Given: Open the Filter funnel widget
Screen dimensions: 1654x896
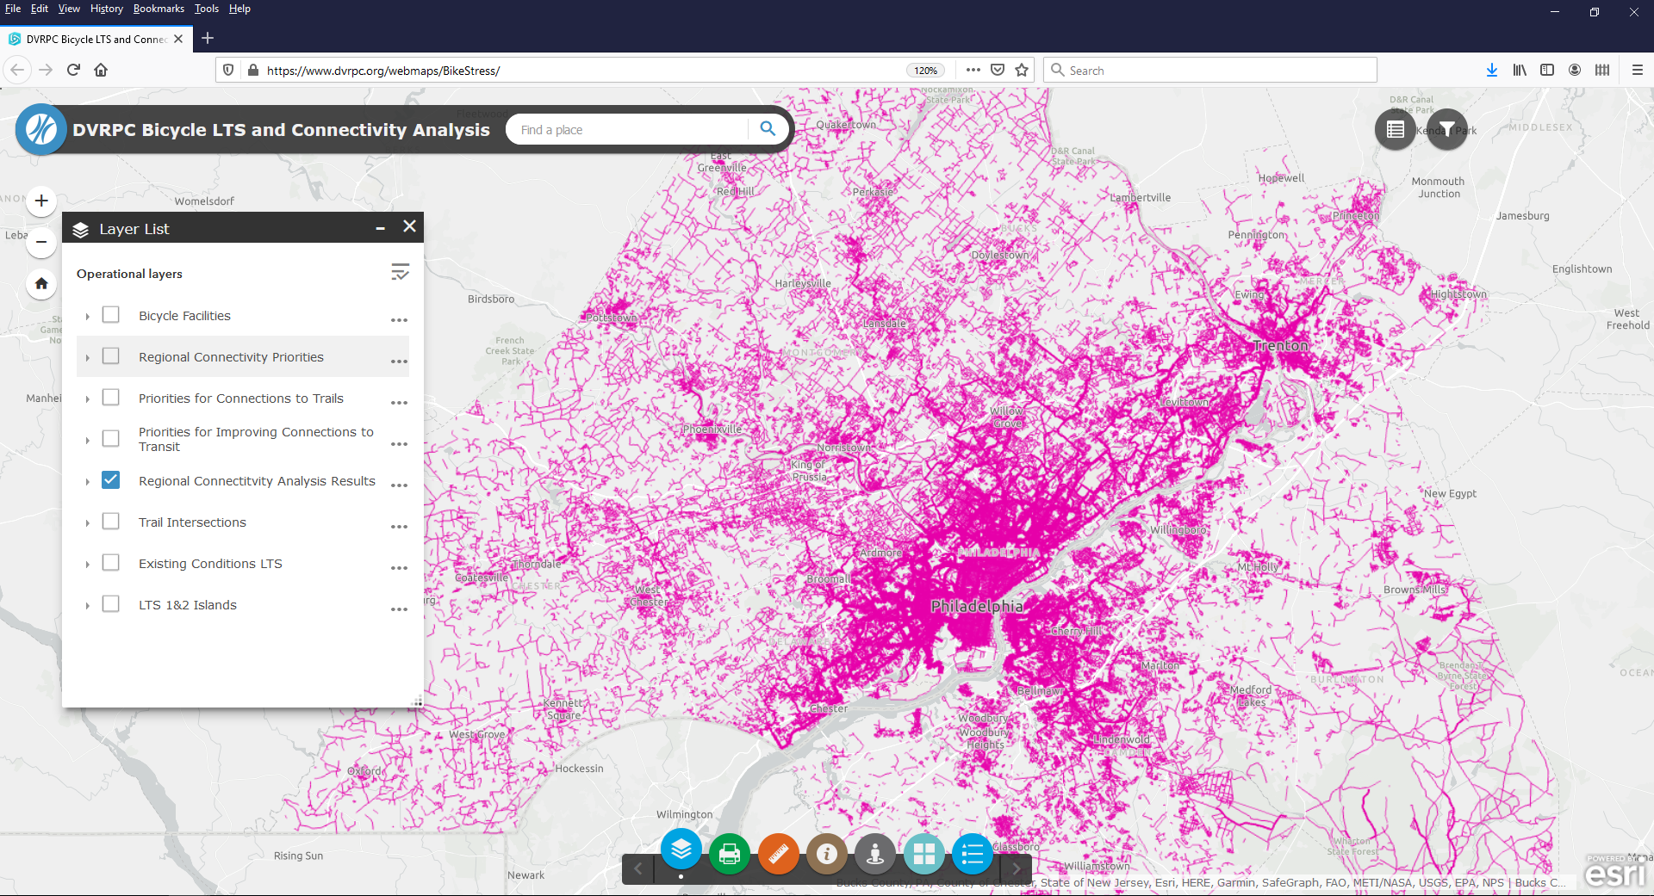Looking at the screenshot, I should point(1447,130).
